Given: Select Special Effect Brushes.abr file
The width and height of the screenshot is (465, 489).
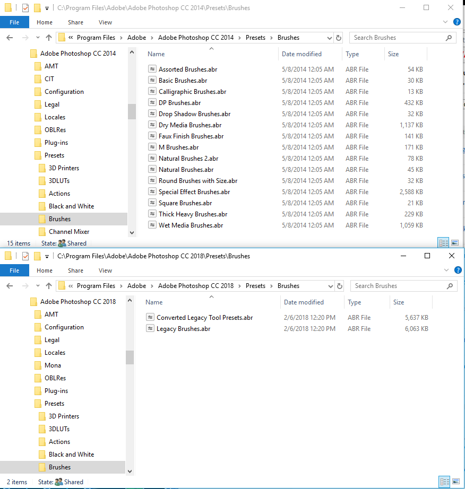Looking at the screenshot, I should [194, 192].
